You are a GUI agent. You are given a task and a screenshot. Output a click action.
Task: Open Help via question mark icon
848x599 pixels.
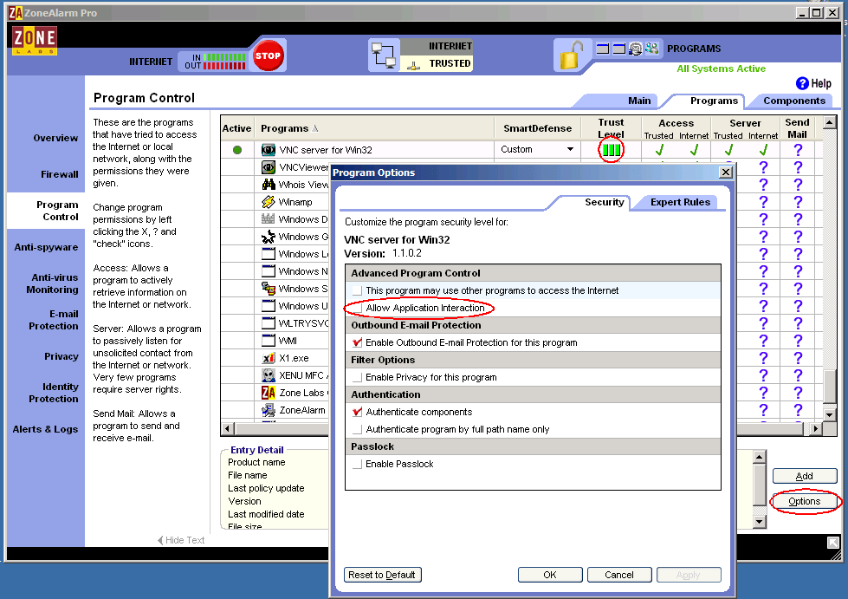802,83
